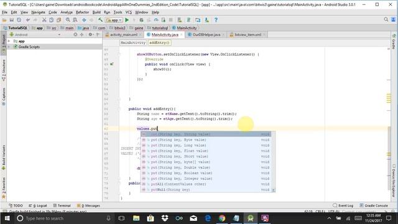Click the Navigate Back arrow icon
This screenshot has width=398, height=224.
click(84, 20)
